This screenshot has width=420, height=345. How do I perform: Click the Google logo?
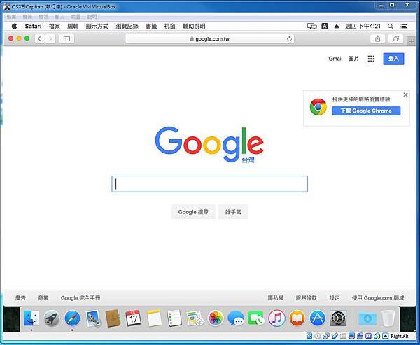click(x=209, y=144)
